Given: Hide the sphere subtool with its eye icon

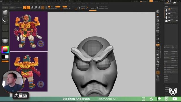Looking at the screenshot, I should tap(177, 21).
